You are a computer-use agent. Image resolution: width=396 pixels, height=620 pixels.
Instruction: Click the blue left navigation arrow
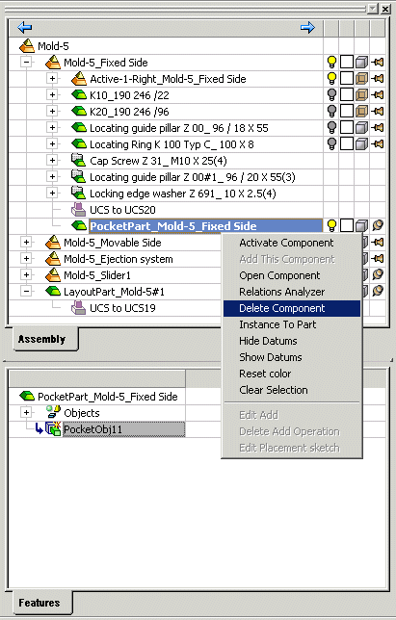click(25, 27)
